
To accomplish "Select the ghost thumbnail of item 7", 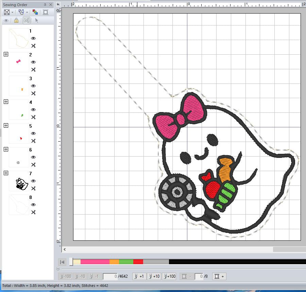I will (19, 181).
